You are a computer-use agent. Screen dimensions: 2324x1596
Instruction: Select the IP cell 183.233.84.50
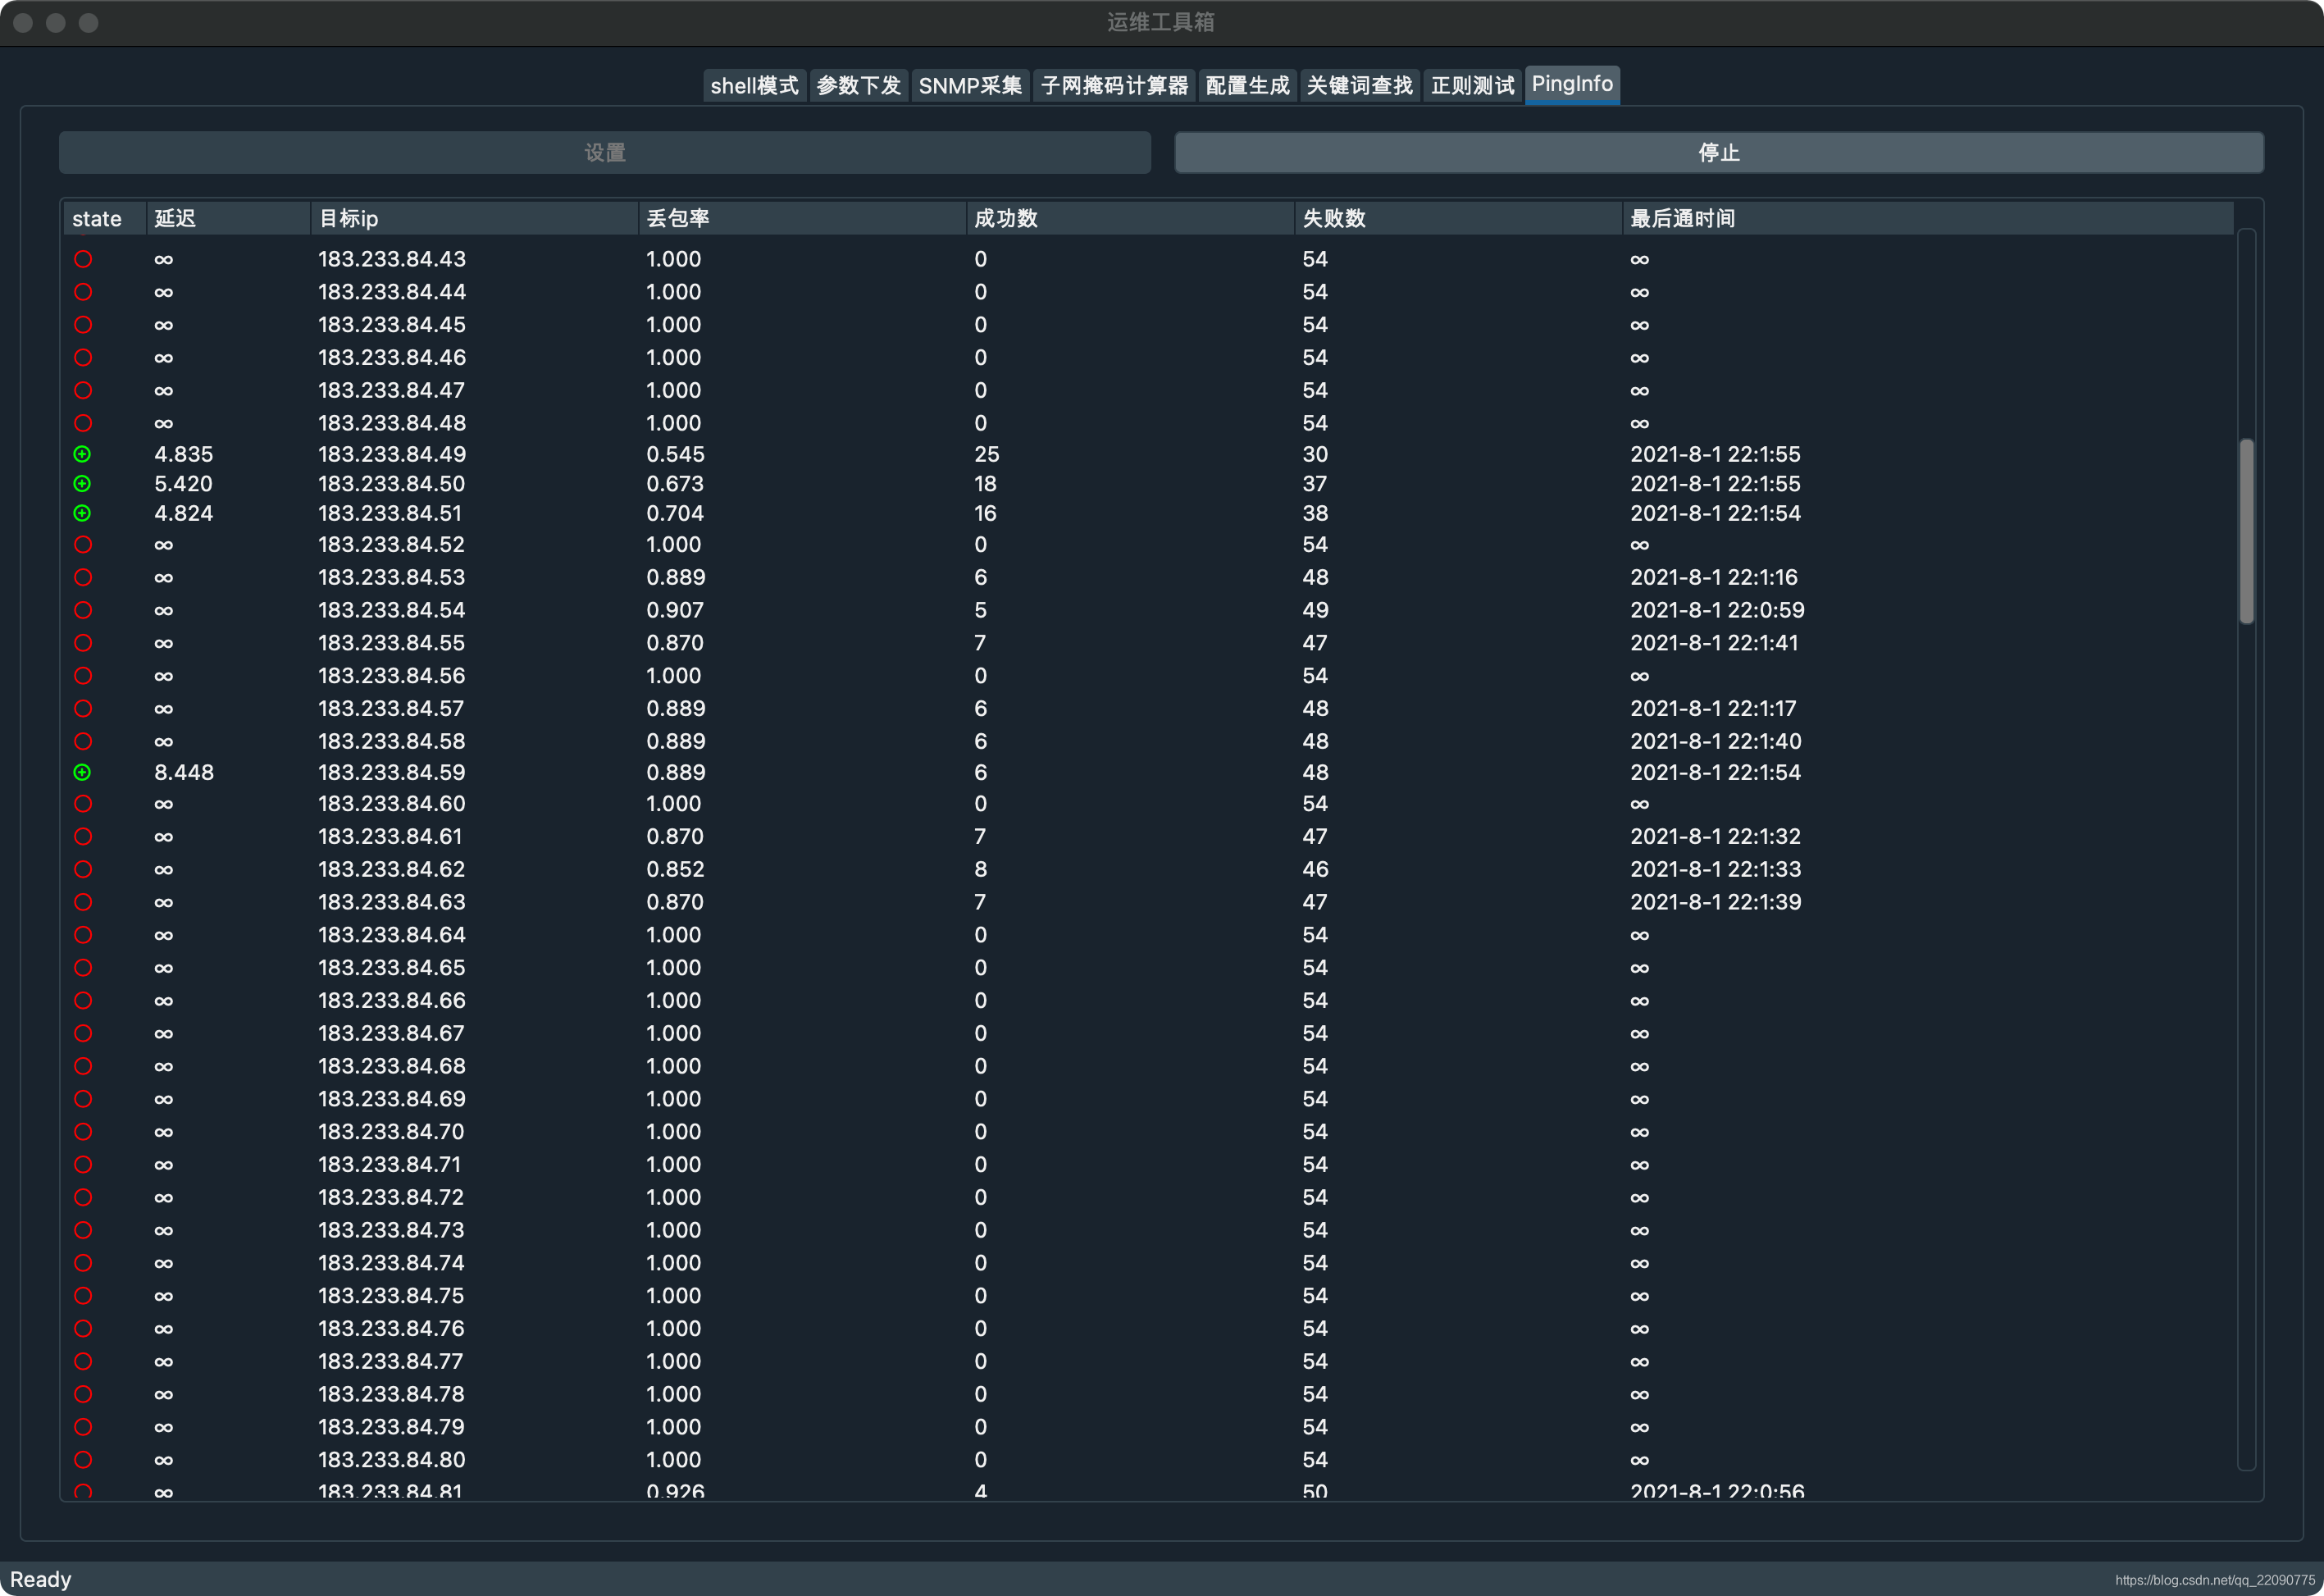[392, 484]
